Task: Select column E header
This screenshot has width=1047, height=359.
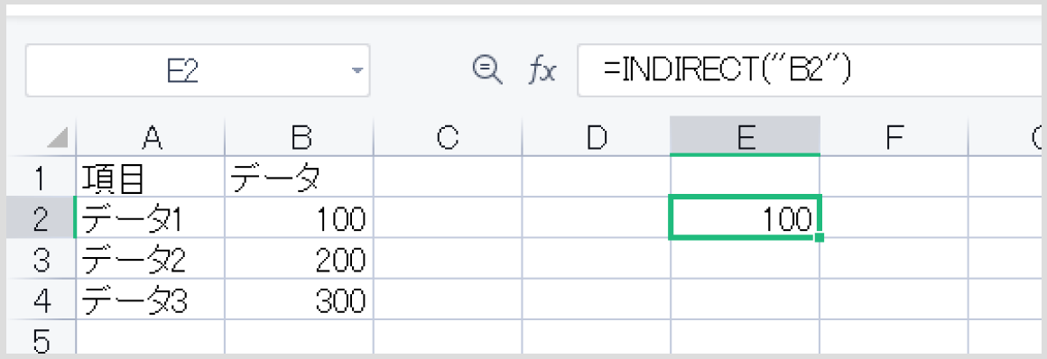Action: [x=745, y=137]
